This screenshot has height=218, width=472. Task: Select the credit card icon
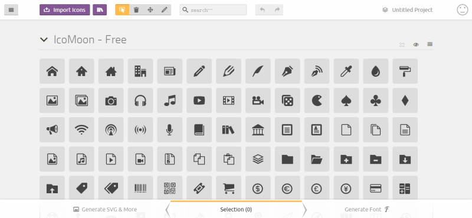pos(376,189)
